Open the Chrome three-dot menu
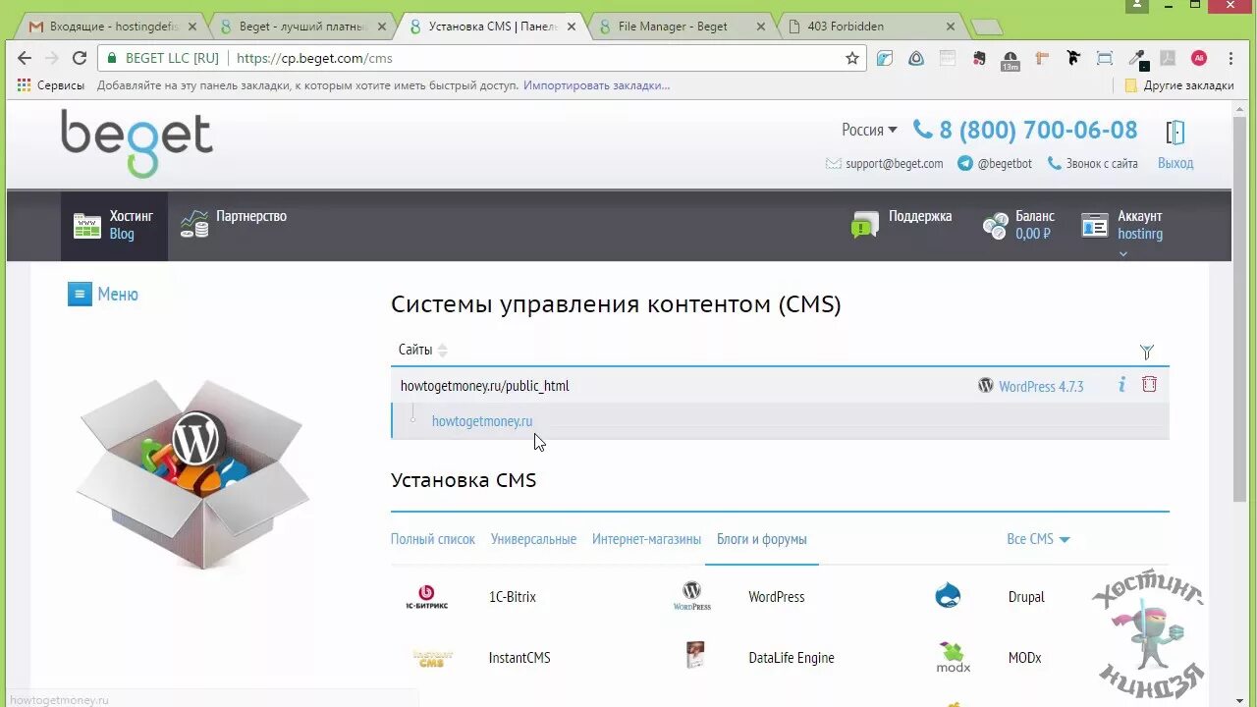This screenshot has width=1257, height=707. pos(1230,58)
